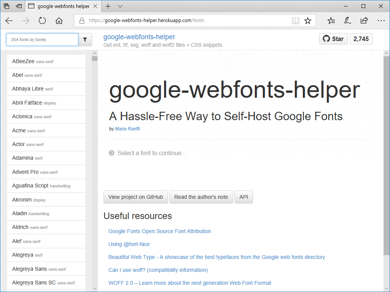This screenshot has width=390, height=292.
Task: Click font list scrollbar up arrow
Action: [94, 53]
